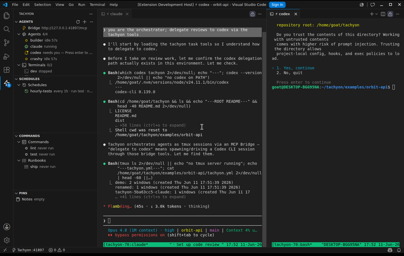This screenshot has width=404, height=256.
Task: Switch to the codex terminal tab
Action: tap(283, 14)
